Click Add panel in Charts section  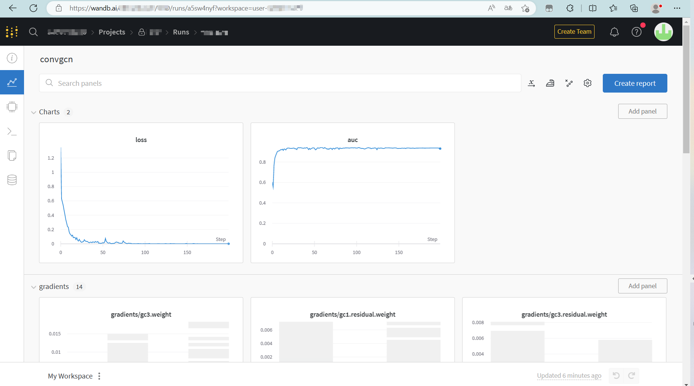643,111
